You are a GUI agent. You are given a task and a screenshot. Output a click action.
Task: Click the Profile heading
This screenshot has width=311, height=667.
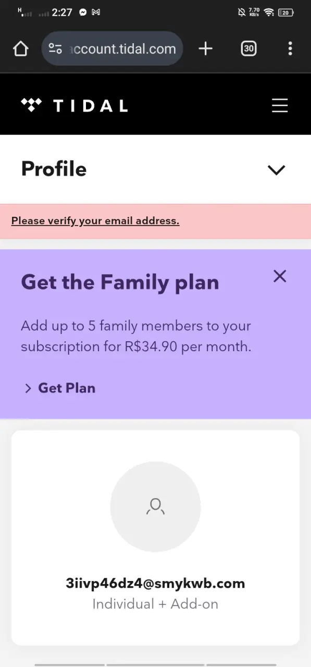(x=54, y=169)
